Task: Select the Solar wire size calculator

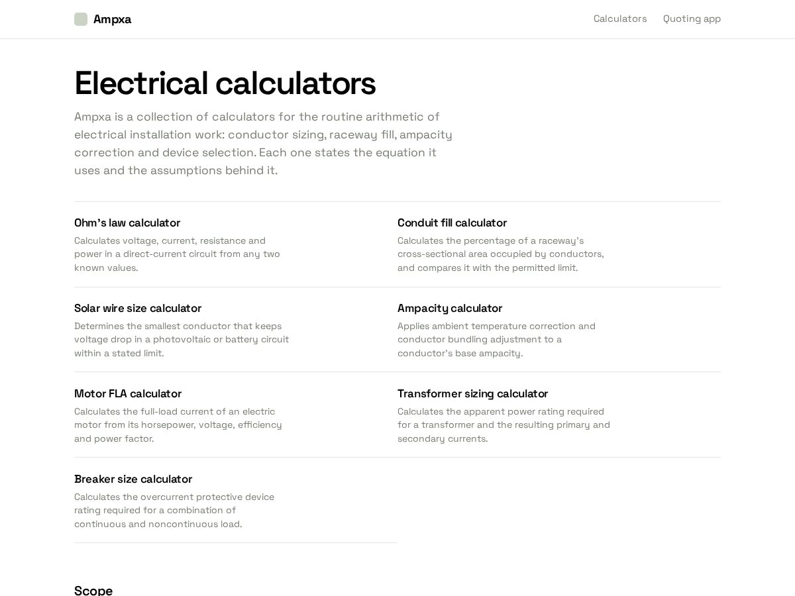Action: [x=138, y=308]
